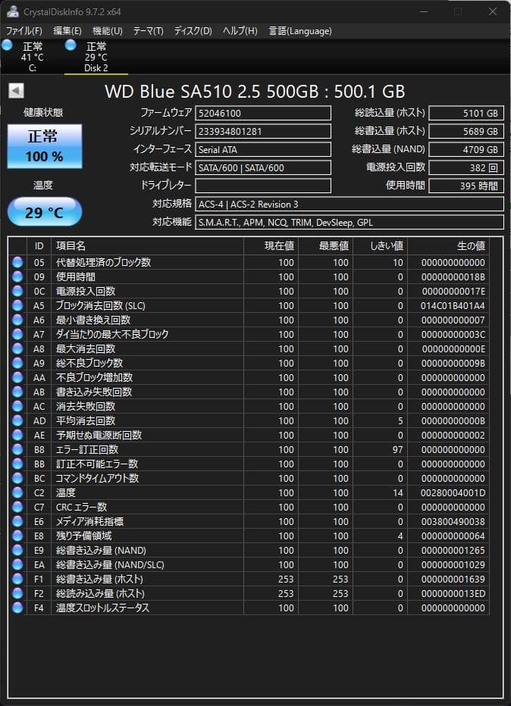The image size is (511, 706).
Task: Select the 最小書き換え回数 row
Action: pyautogui.click(x=249, y=320)
